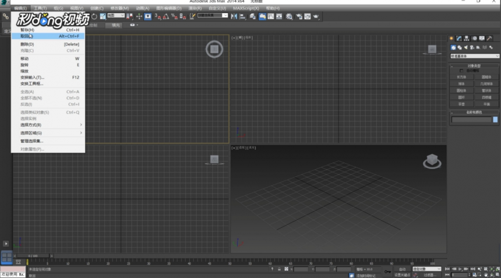Screen dimensions: 501x278
Task: Open the render setup icon
Action: coord(299,16)
